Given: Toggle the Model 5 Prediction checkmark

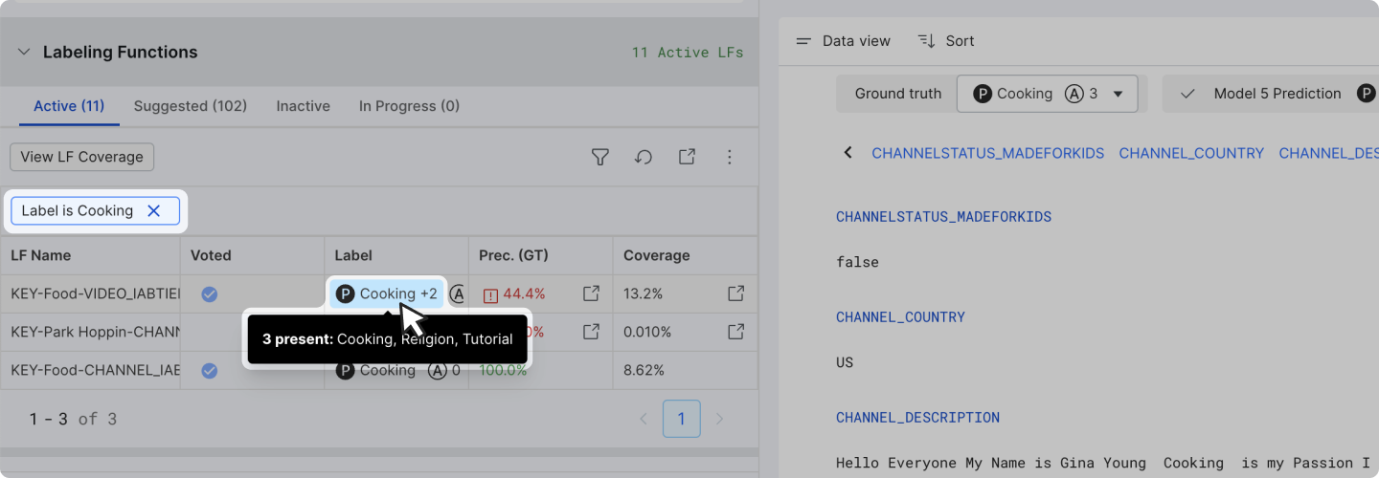Looking at the screenshot, I should [x=1187, y=94].
